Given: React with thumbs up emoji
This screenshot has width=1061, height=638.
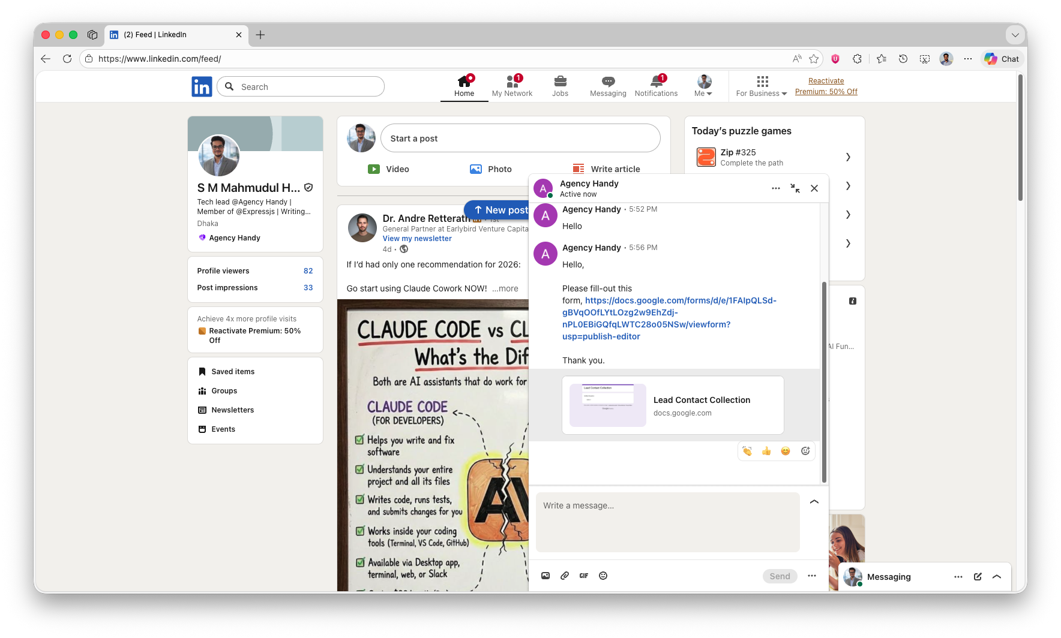Looking at the screenshot, I should tap(766, 451).
